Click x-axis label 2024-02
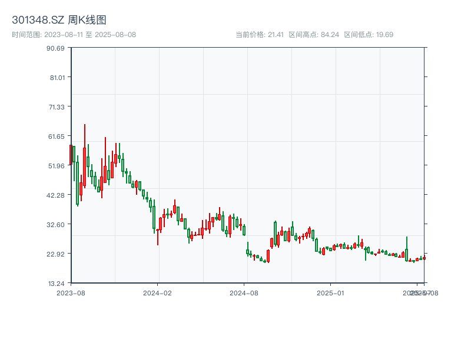This screenshot has height=353, width=471. coord(157,293)
